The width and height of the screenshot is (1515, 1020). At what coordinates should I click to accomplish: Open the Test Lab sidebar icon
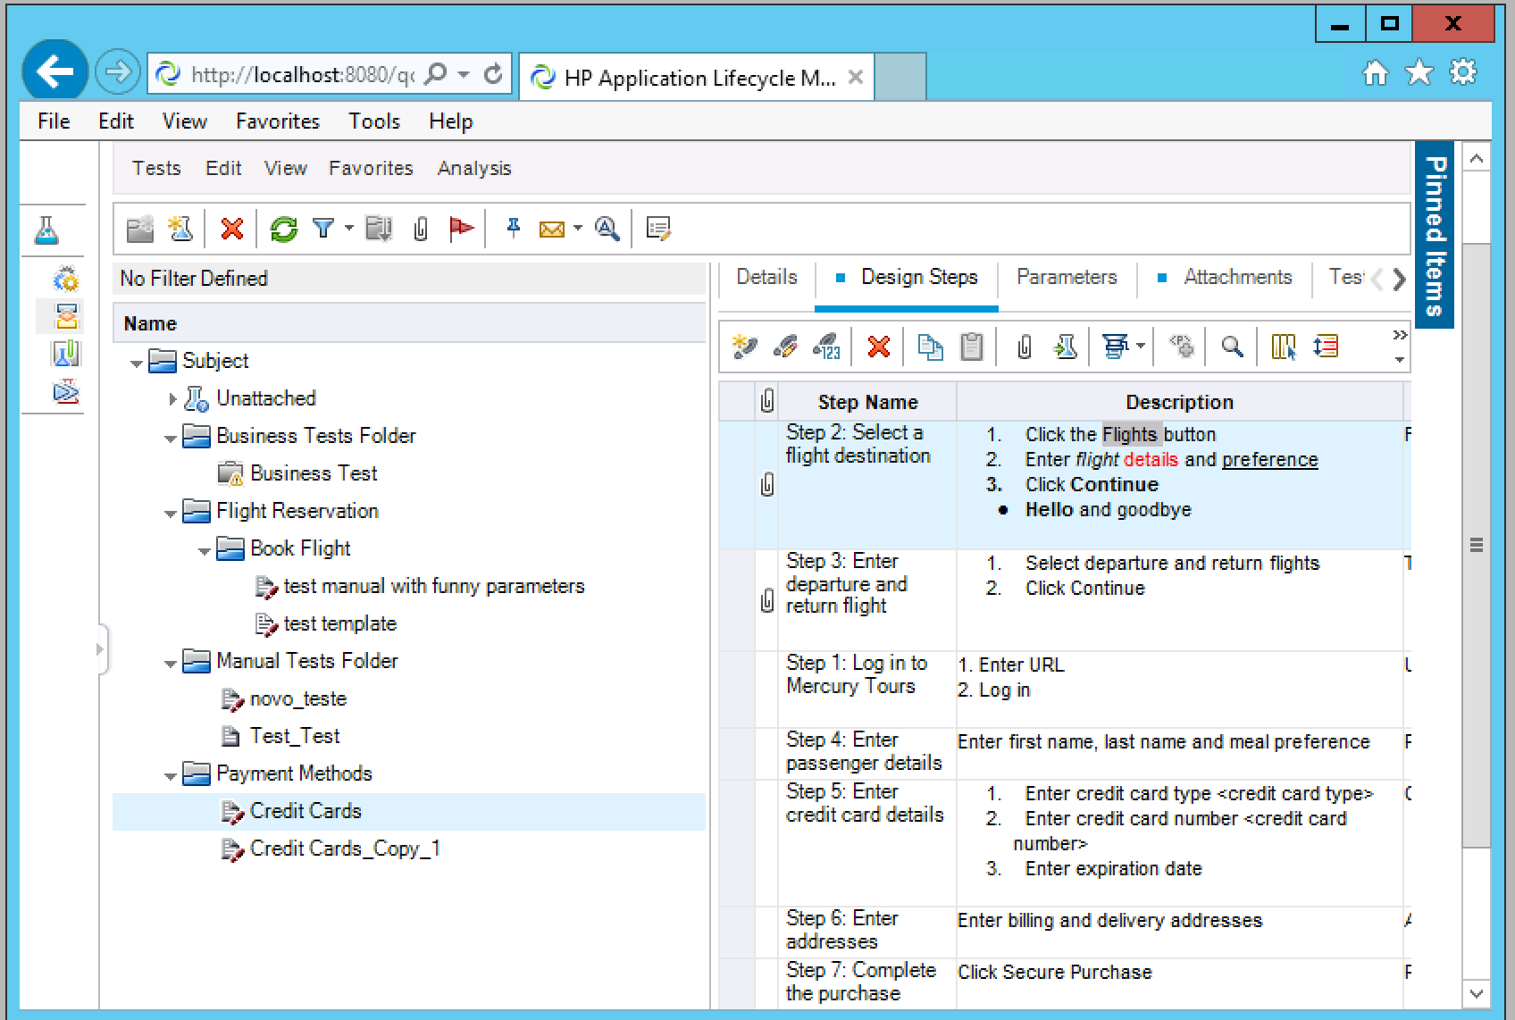(66, 392)
